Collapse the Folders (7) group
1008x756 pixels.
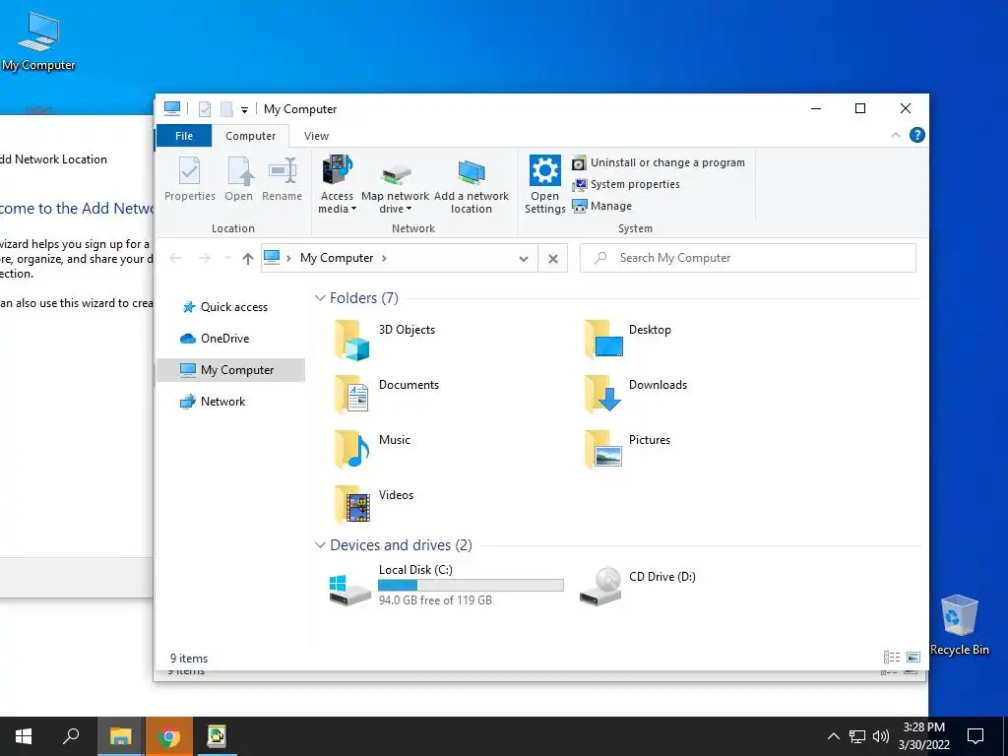click(x=320, y=298)
